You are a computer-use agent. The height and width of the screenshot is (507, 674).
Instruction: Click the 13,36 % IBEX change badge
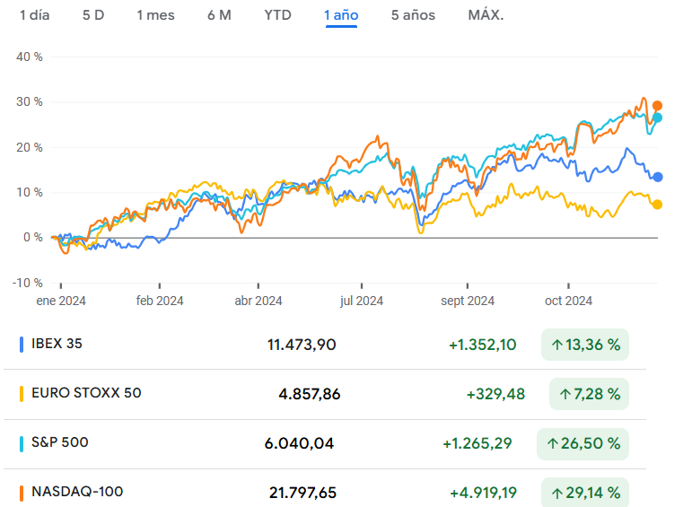(585, 345)
